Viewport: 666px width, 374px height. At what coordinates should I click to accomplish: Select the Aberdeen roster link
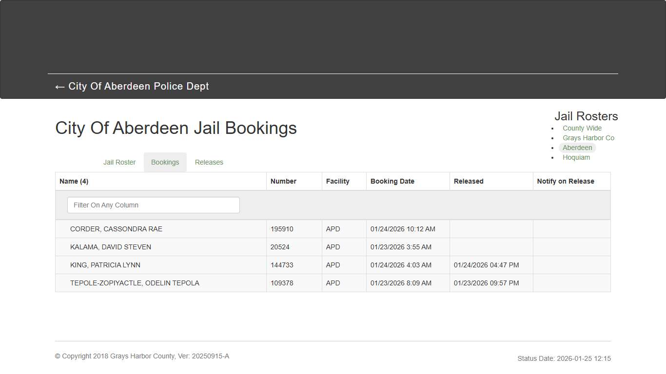pyautogui.click(x=577, y=148)
